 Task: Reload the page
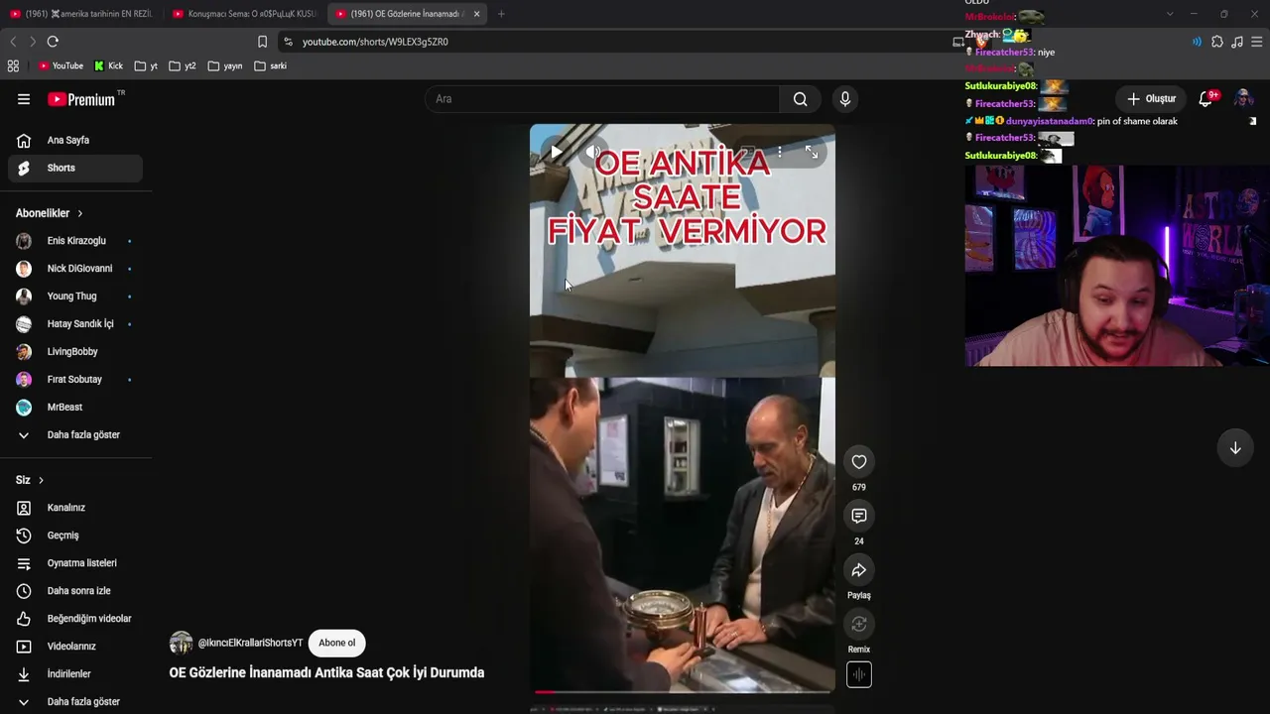coord(53,42)
